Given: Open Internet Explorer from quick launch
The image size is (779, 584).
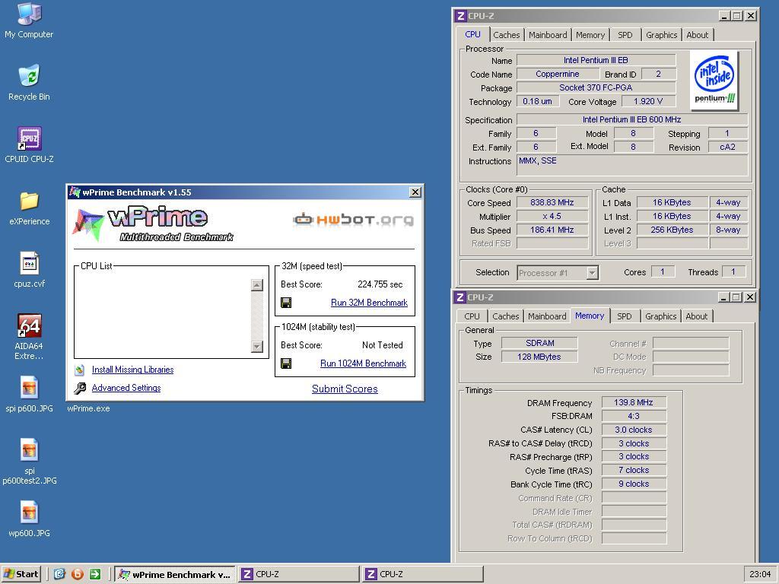Looking at the screenshot, I should point(59,574).
